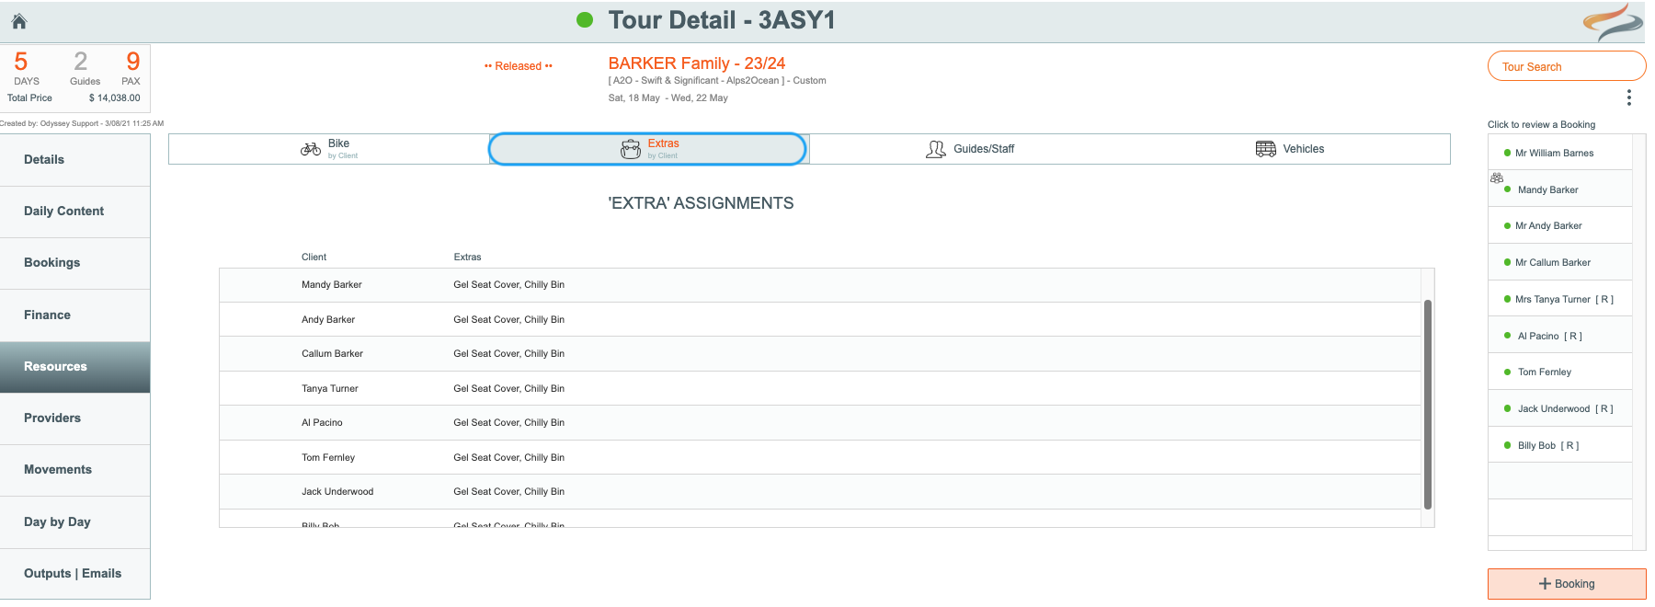Image resolution: width=1655 pixels, height=607 pixels.
Task: Open the three-dot options menu
Action: point(1628,97)
